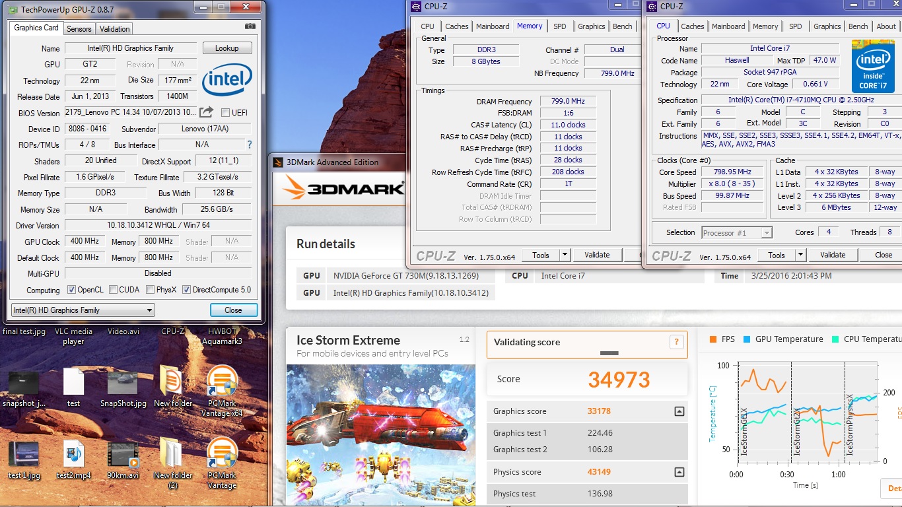Select the snapshot_j desktop image icon
Screen dimensions: 902x507
coord(24,389)
